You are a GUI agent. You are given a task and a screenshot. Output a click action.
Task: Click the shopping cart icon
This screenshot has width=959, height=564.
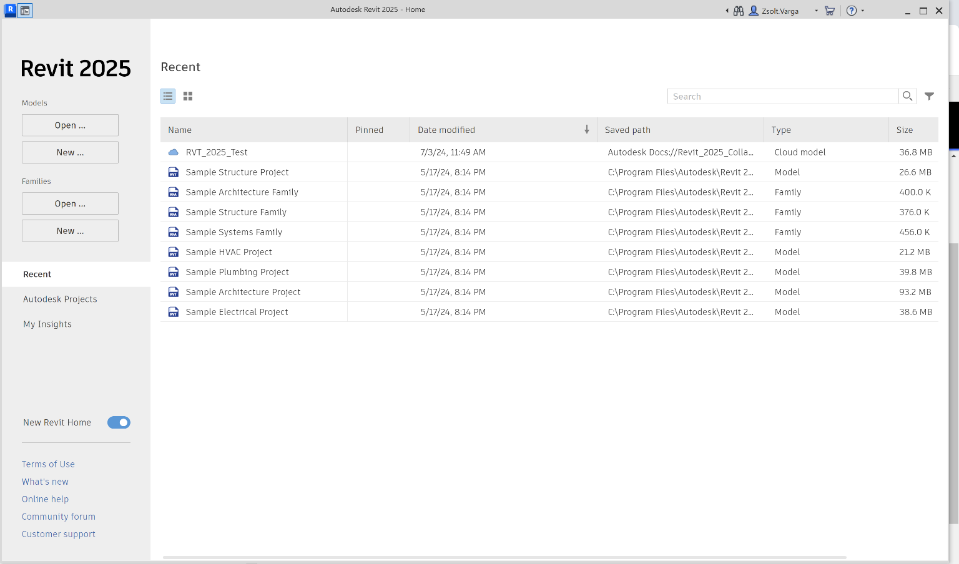[829, 11]
